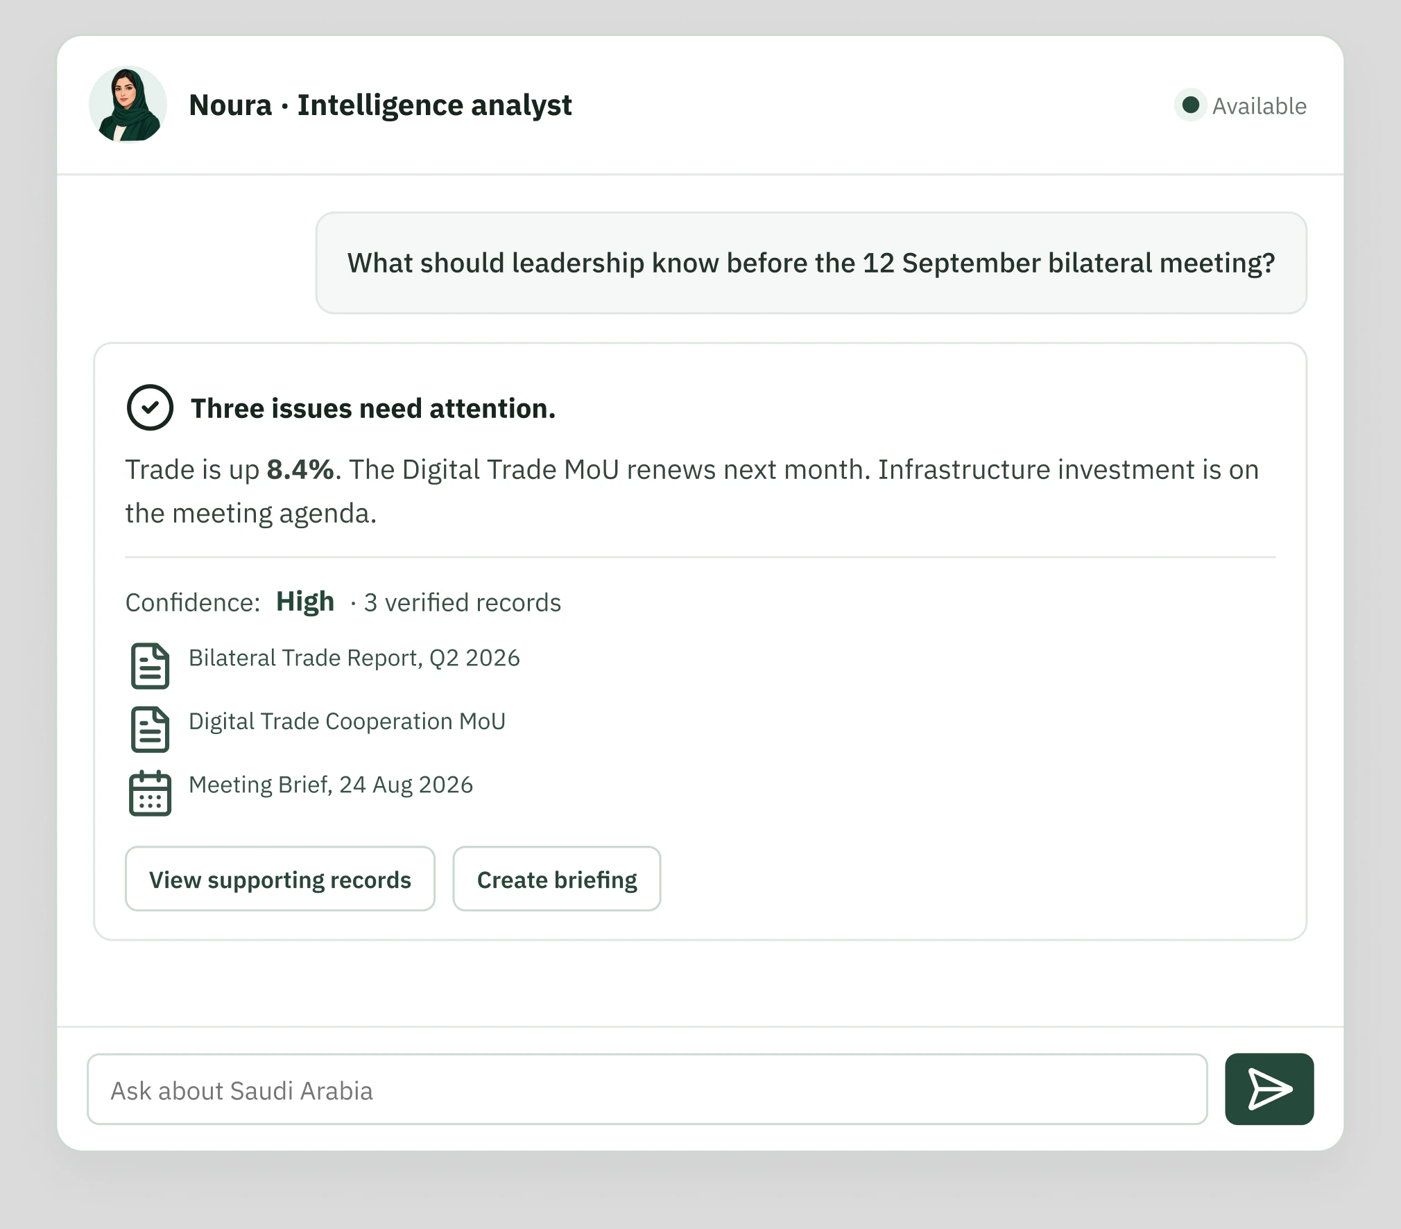This screenshot has width=1401, height=1229.
Task: Click the Noura · Intelligence analyst title
Action: (x=380, y=105)
